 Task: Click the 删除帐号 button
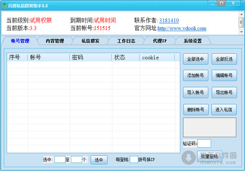(x=196, y=110)
